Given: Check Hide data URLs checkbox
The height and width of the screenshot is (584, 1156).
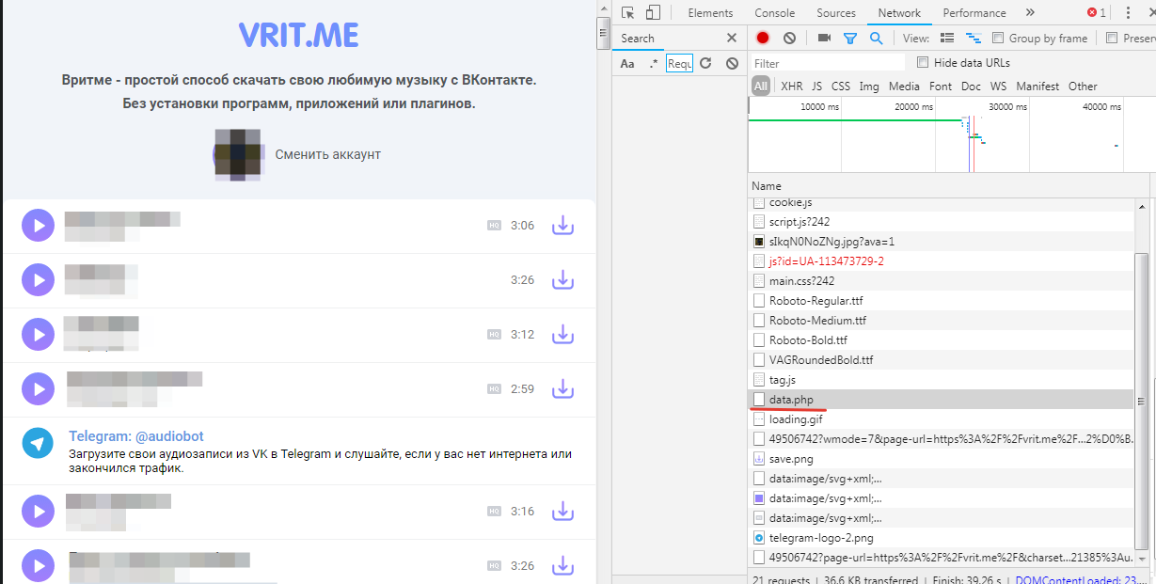Looking at the screenshot, I should [x=923, y=63].
